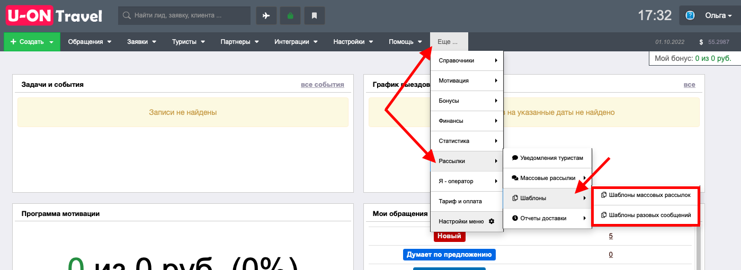Click the speech bubble icon of Уведомления туристам
Screen dimensions: 741x270
(515, 158)
